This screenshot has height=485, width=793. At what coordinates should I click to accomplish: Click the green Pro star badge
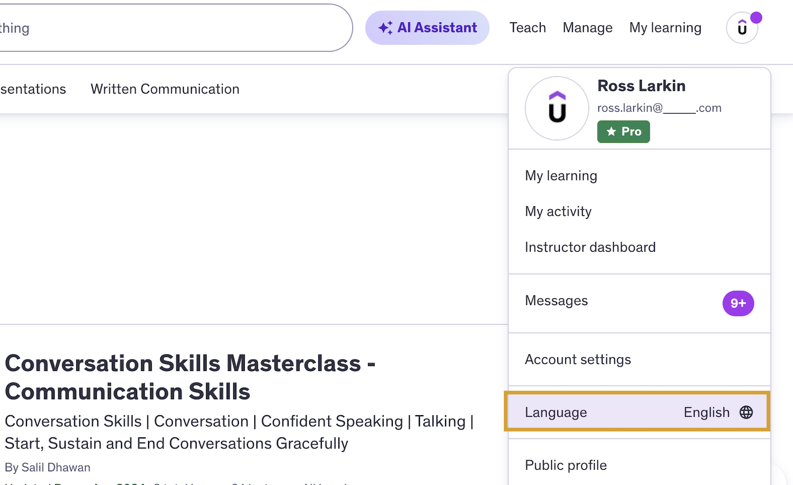(x=623, y=132)
